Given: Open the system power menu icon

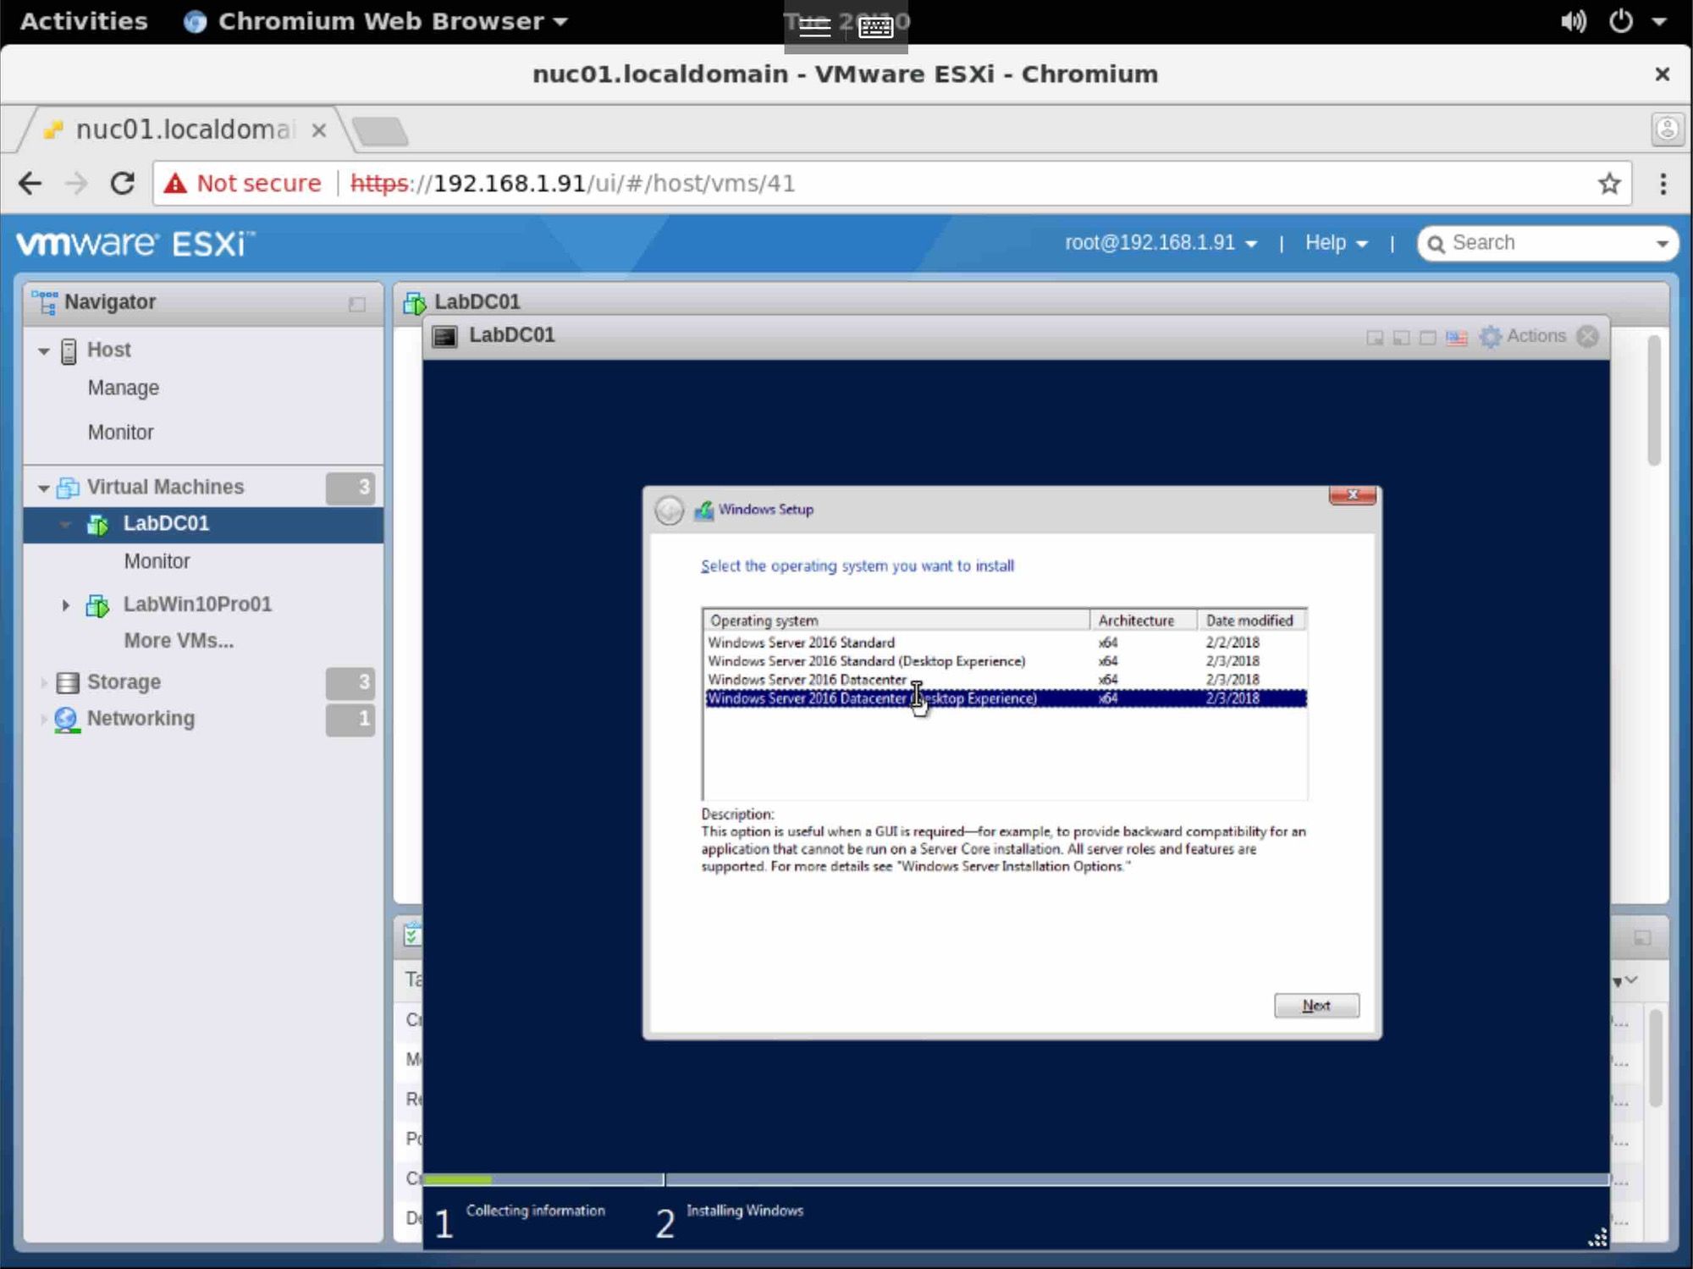Looking at the screenshot, I should 1620,21.
